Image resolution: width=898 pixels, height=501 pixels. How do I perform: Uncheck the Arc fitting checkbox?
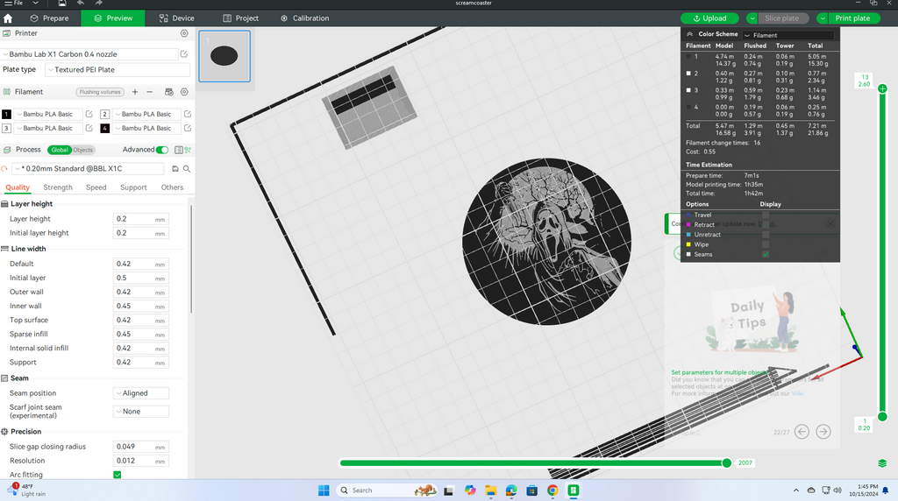point(118,475)
